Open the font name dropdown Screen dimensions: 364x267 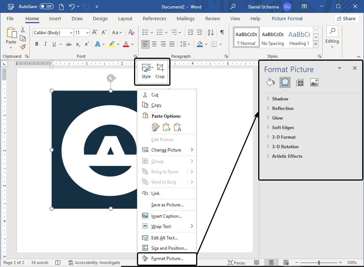(71, 33)
